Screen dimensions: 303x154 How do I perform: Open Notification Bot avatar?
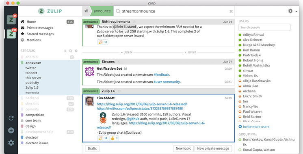90,71
